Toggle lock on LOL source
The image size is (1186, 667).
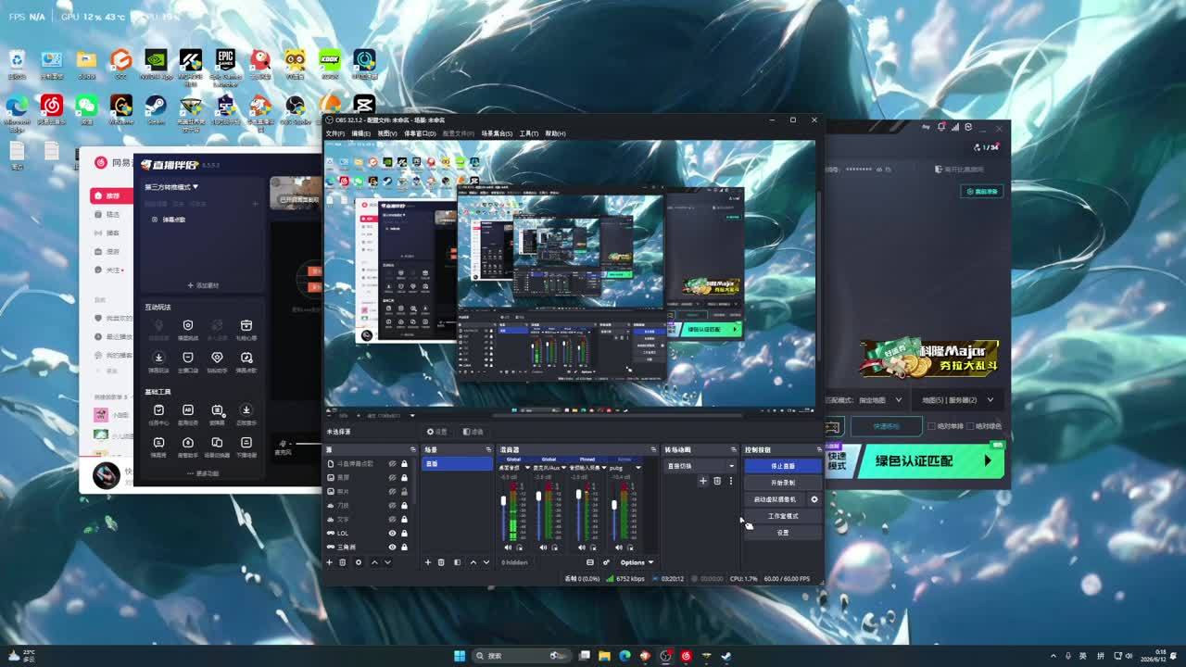pos(404,533)
